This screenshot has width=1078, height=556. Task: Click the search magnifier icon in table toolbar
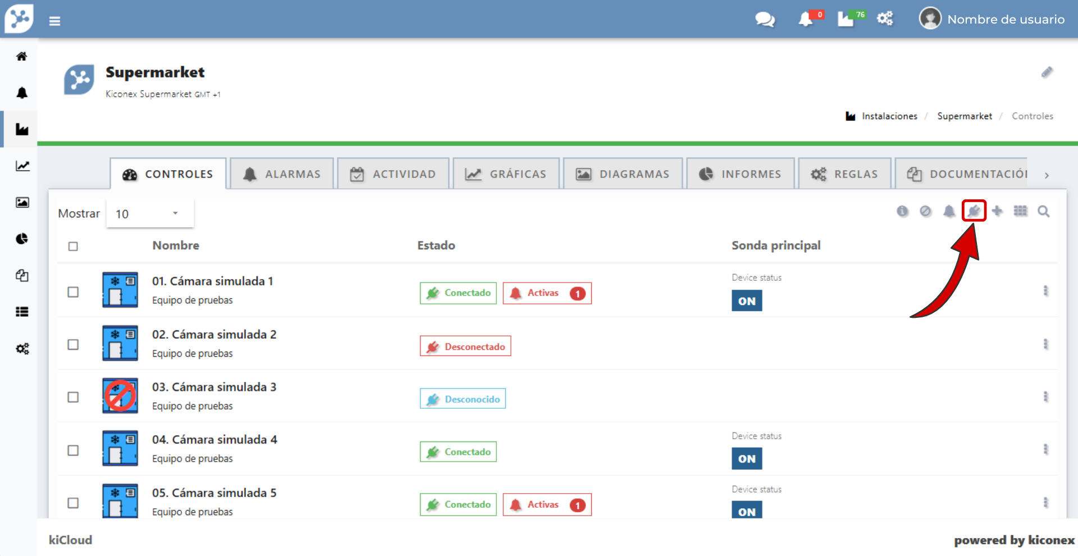point(1043,211)
